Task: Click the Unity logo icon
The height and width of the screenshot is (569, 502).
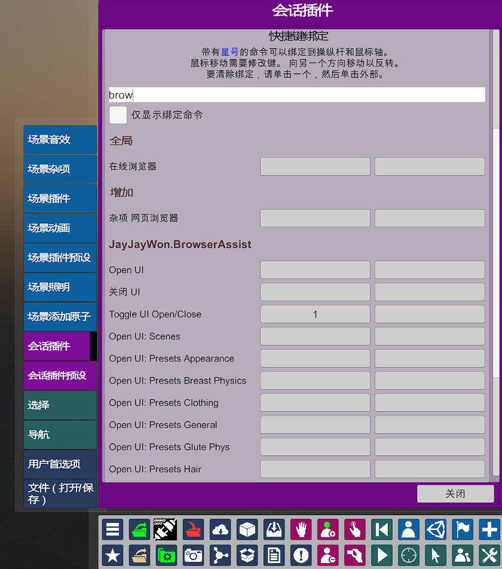Action: 435,530
